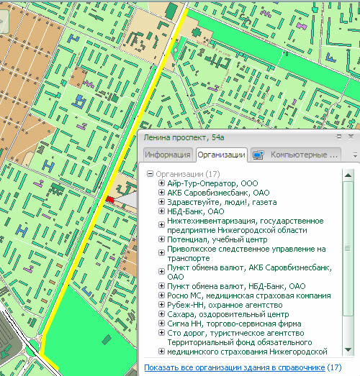Image resolution: width=360 pixels, height=376 pixels.
Task: Select Росно МС, медицинская страховая компания
Action: [249, 295]
